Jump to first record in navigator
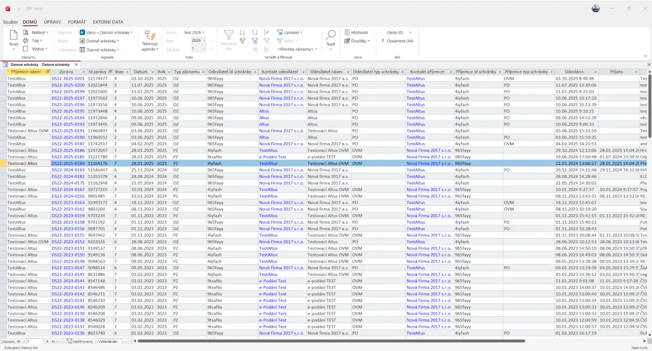 (18, 341)
